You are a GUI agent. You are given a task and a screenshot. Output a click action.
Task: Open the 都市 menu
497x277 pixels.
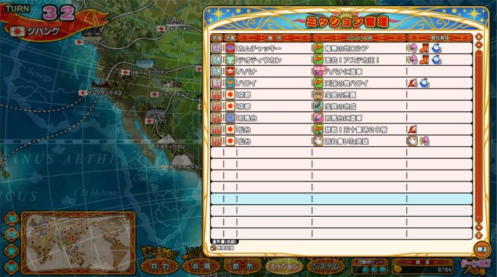pyautogui.click(x=242, y=267)
